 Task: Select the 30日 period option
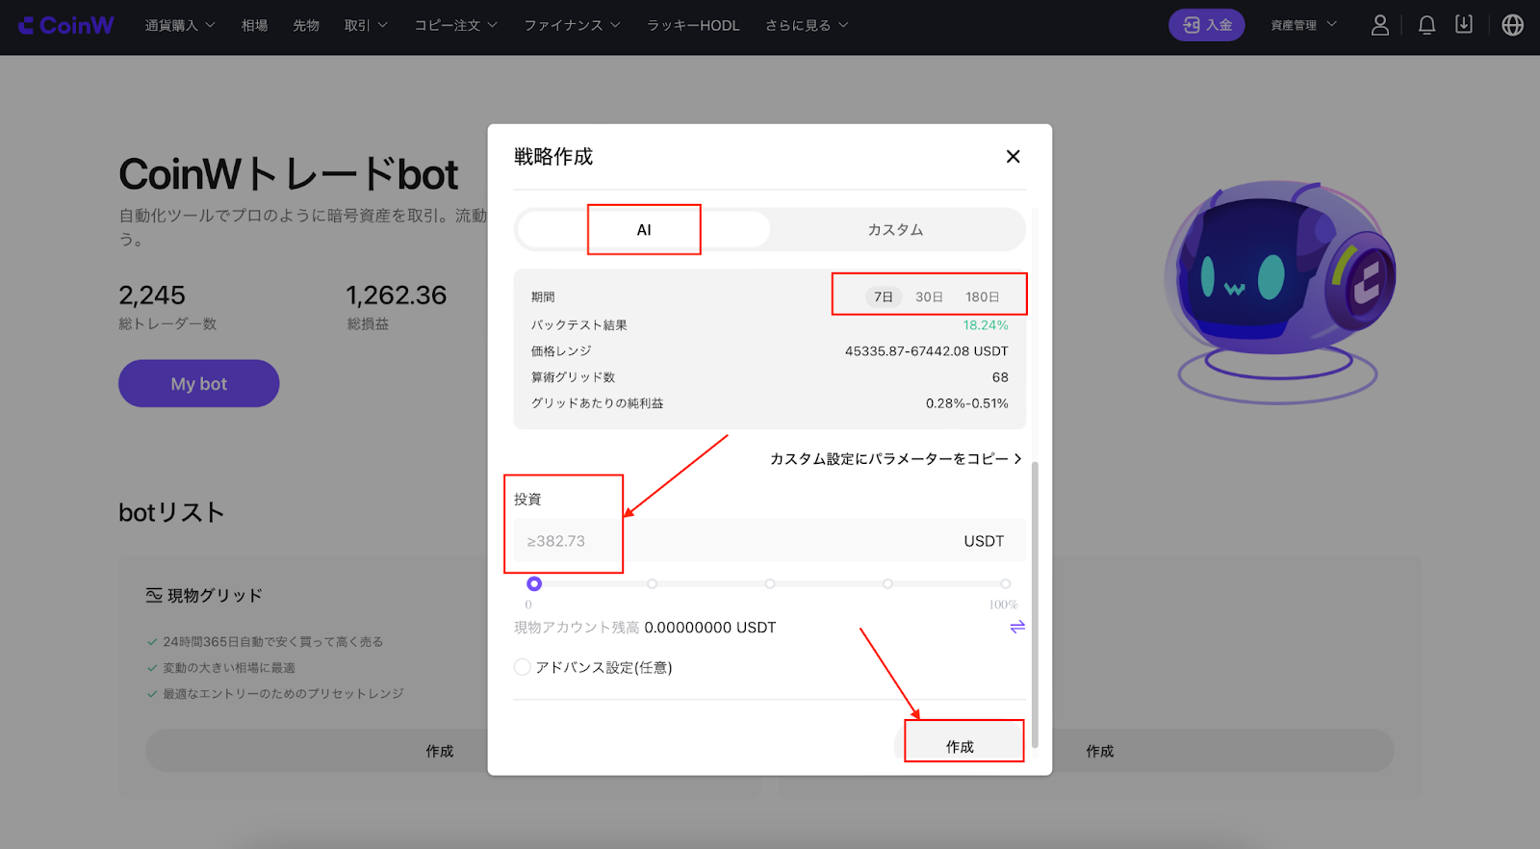point(929,296)
